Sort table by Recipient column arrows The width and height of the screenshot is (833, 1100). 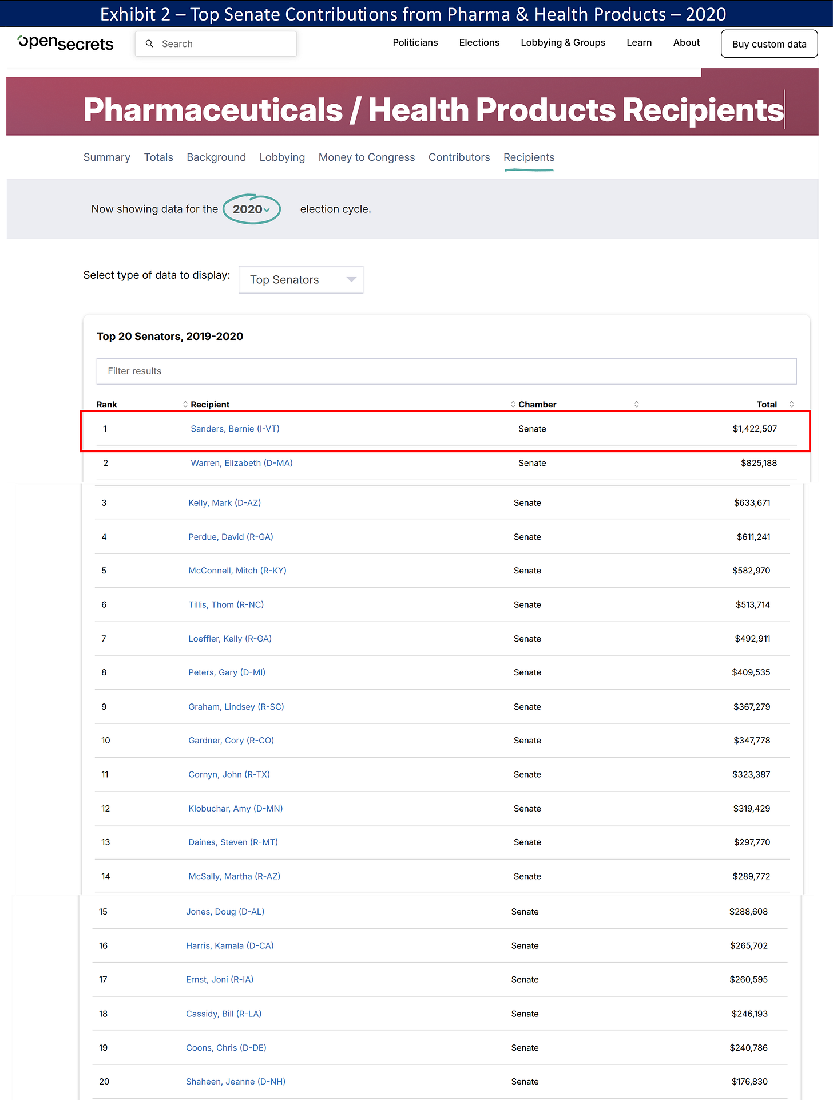513,405
